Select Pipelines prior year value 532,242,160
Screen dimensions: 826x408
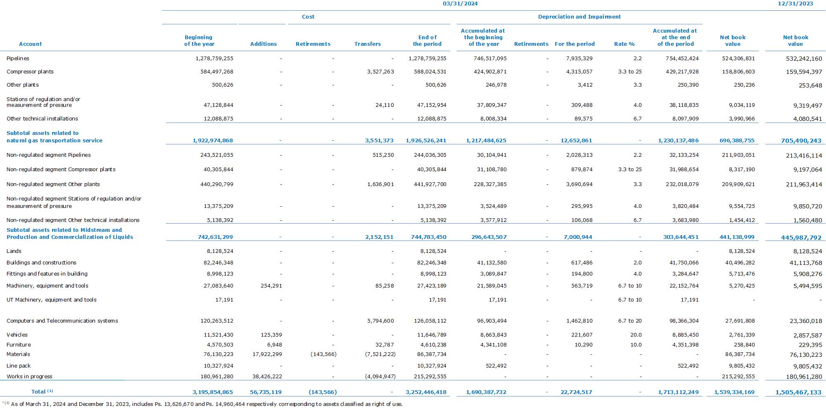[804, 59]
